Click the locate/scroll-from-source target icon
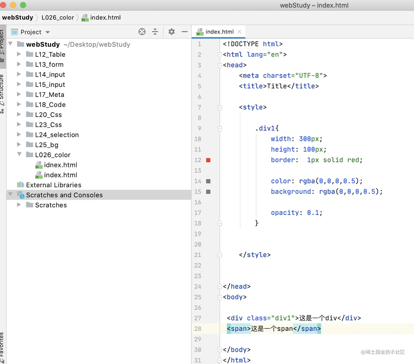414x364 pixels. [x=142, y=32]
